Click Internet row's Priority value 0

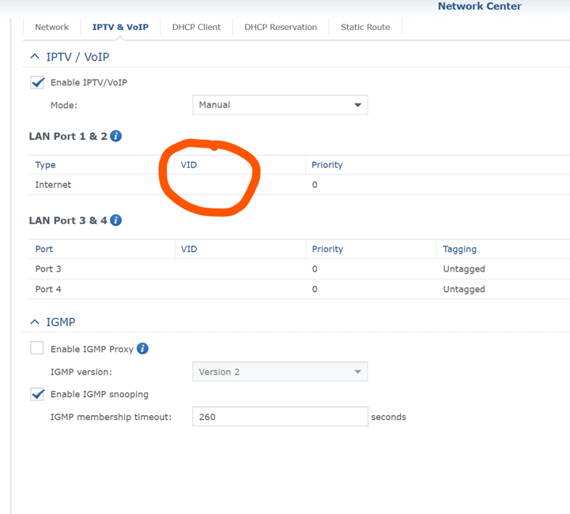tap(315, 185)
